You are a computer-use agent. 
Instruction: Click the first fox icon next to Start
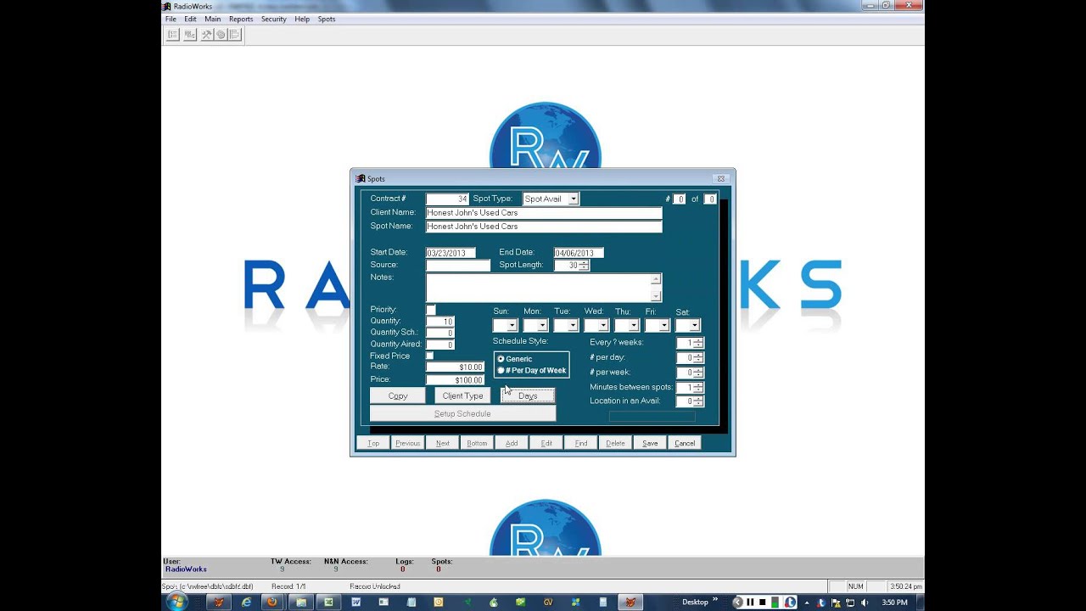point(218,602)
